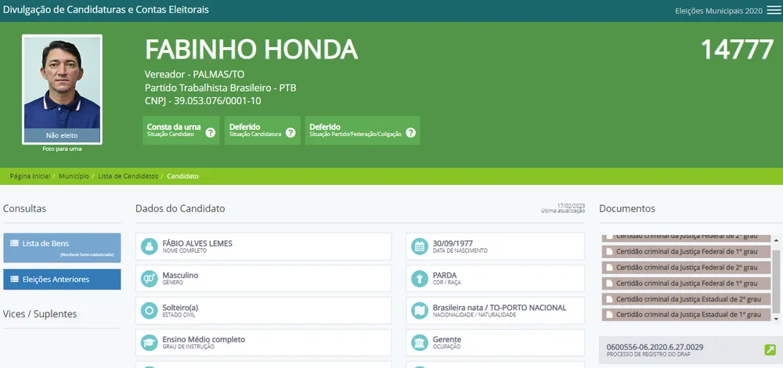Screen dimensions: 783x368
Task: Open the hamburger menu beside Eleições Municipais 2020
Action: click(x=774, y=10)
